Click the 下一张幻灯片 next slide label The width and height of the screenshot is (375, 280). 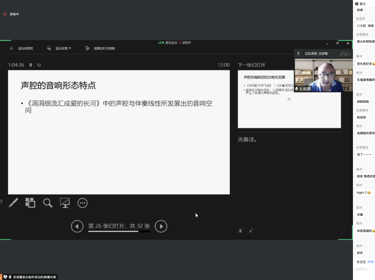(x=252, y=65)
